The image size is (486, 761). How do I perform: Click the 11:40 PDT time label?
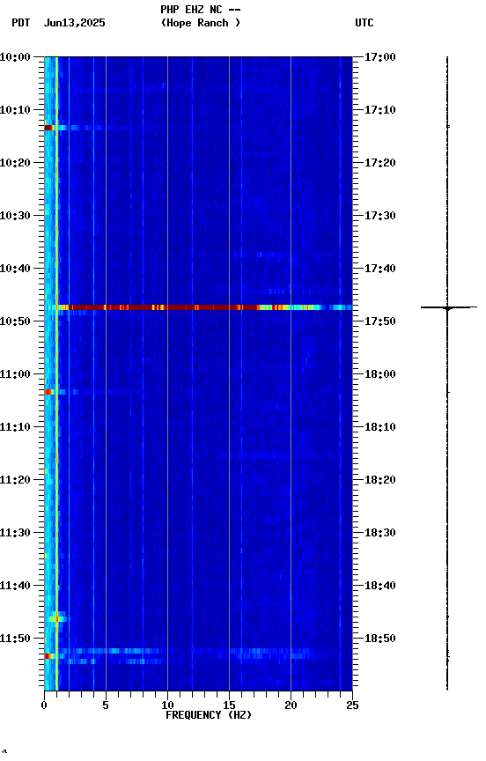[15, 586]
